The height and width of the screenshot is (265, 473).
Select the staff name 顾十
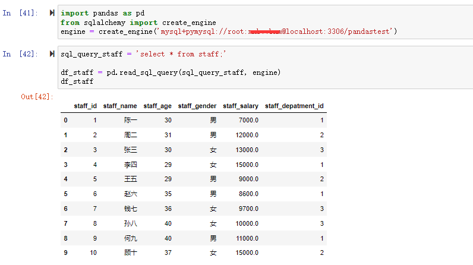[131, 253]
